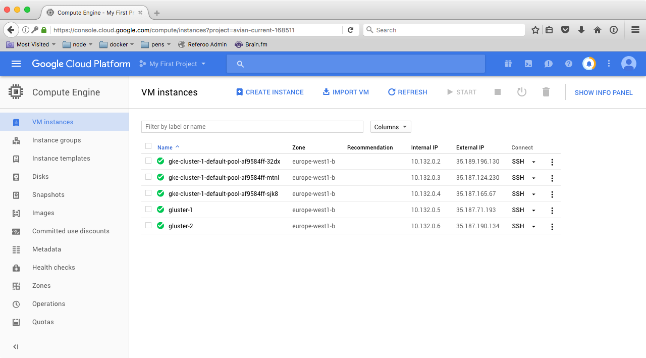Open the Pocket icon in Firefox toolbar
This screenshot has height=358, width=646.
[x=565, y=30]
